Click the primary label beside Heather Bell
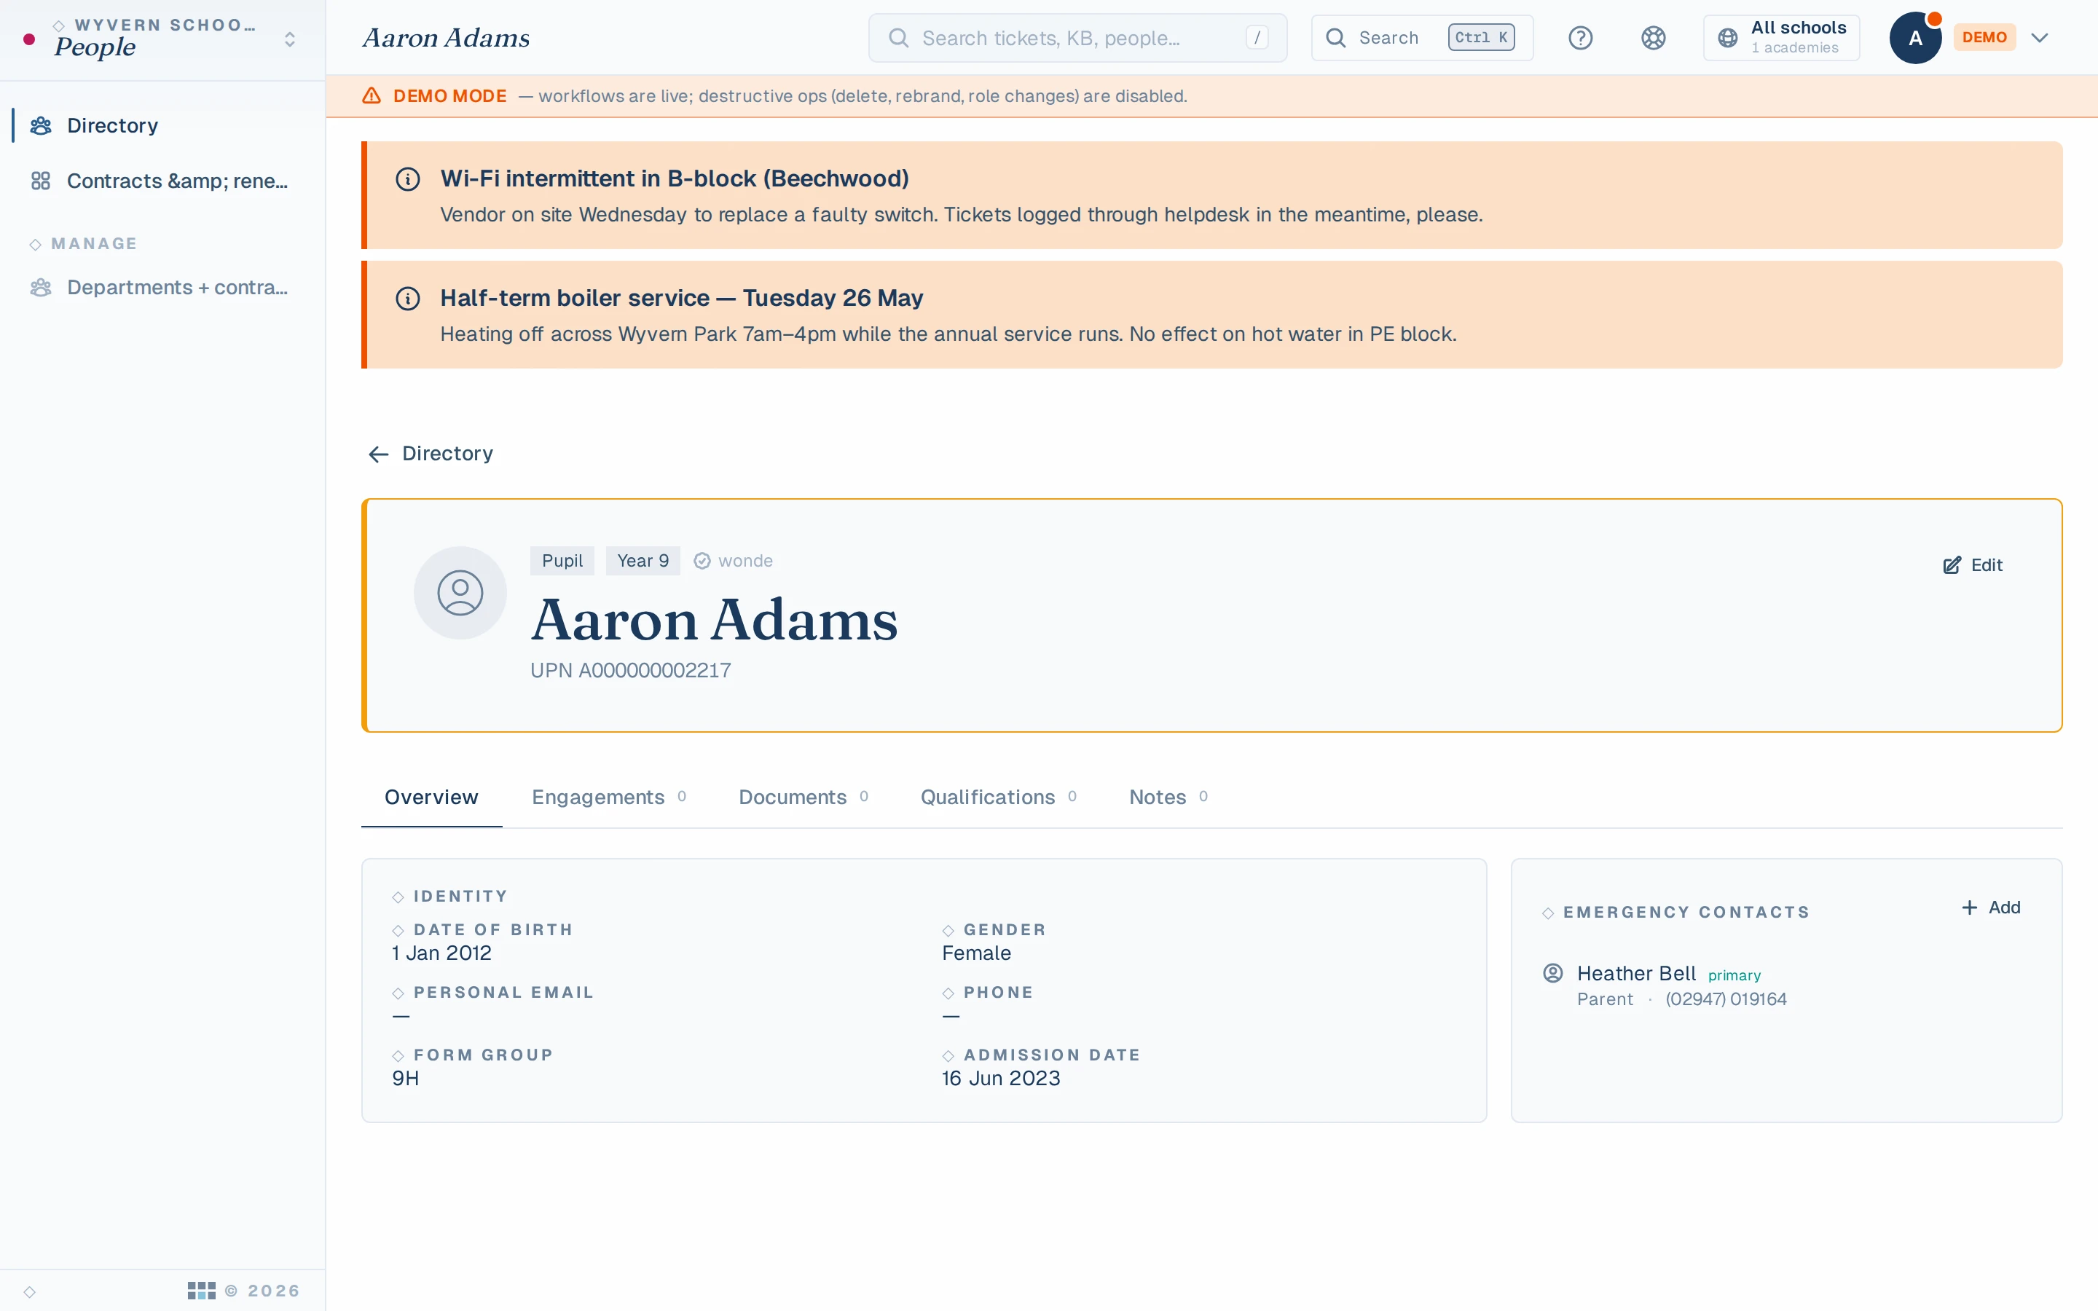The width and height of the screenshot is (2098, 1311). point(1734,976)
